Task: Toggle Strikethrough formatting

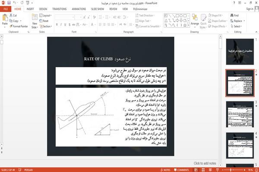Action: point(74,25)
